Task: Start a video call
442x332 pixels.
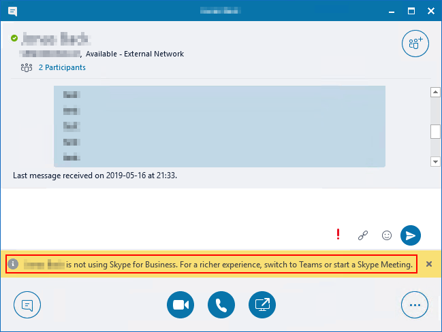Action: point(180,305)
